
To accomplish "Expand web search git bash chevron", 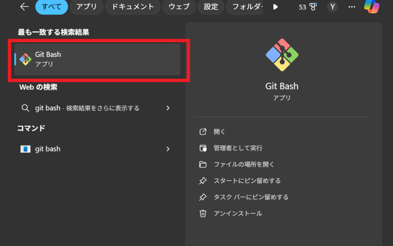I will pyautogui.click(x=168, y=108).
